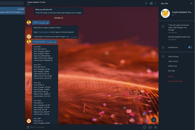Click the 'Price: $4,109.19' line
Image resolution: width=195 pixels, height=130 pixels.
pos(40,67)
